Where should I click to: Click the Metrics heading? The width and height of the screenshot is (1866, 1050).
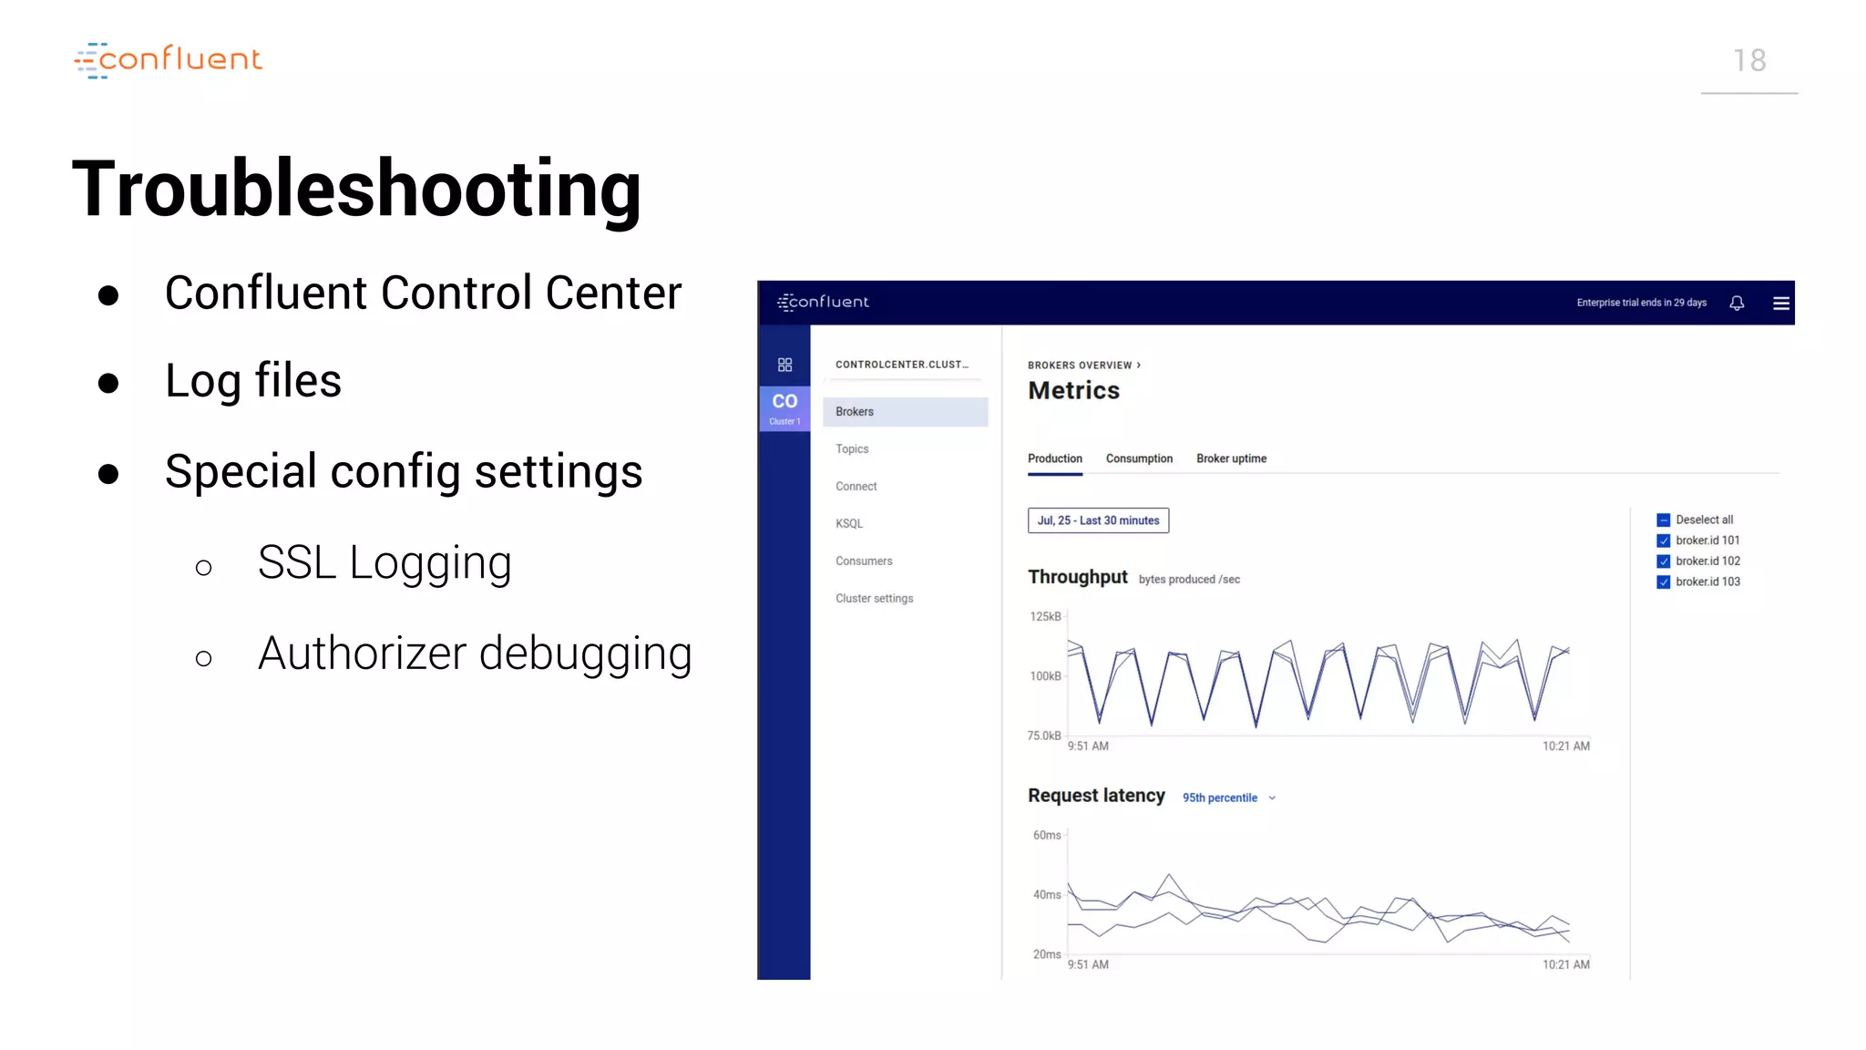1073,391
